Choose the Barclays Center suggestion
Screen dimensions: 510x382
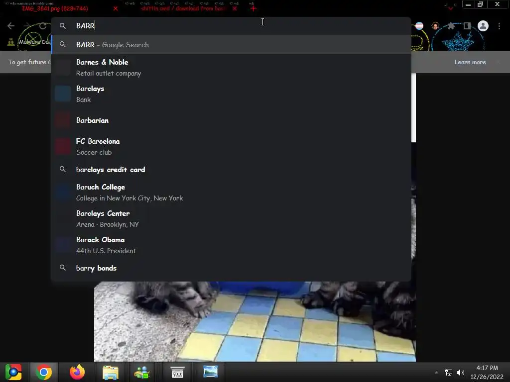click(231, 219)
